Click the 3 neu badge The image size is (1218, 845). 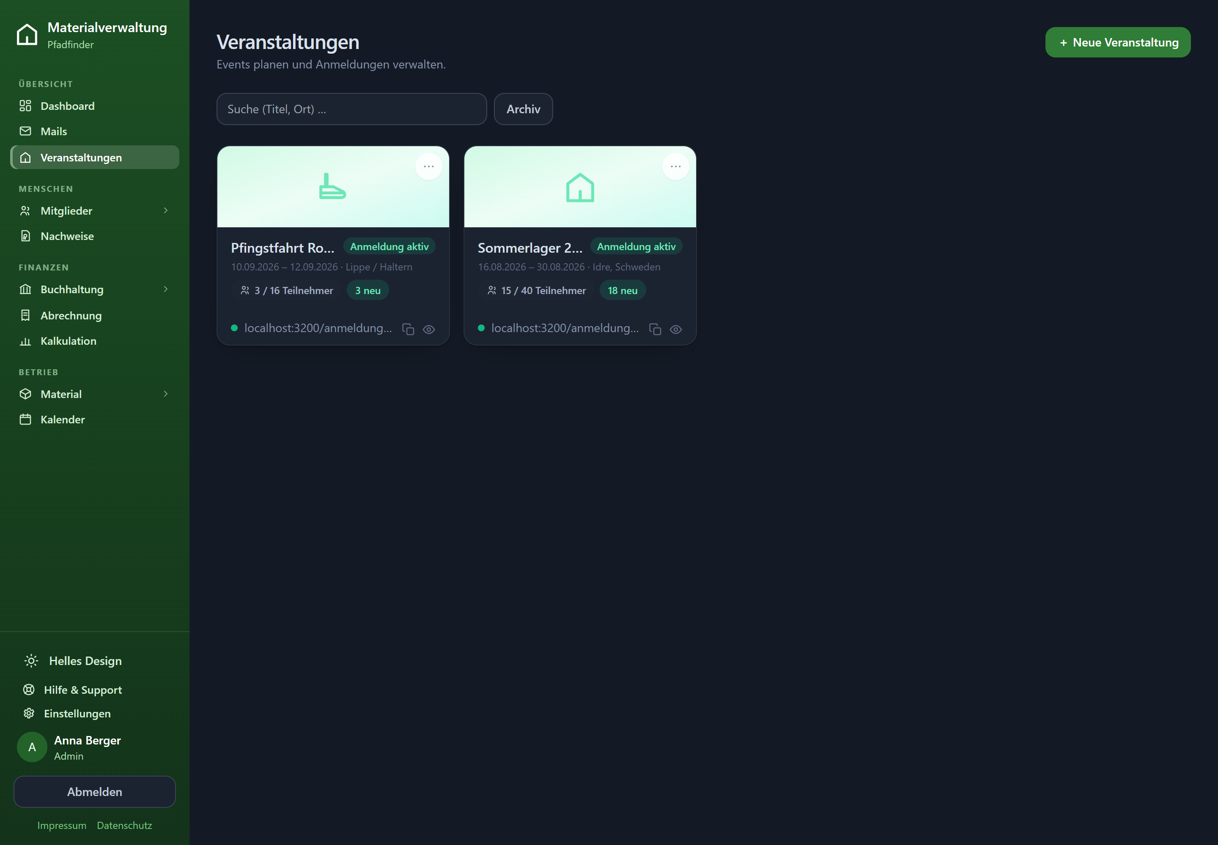pyautogui.click(x=368, y=291)
